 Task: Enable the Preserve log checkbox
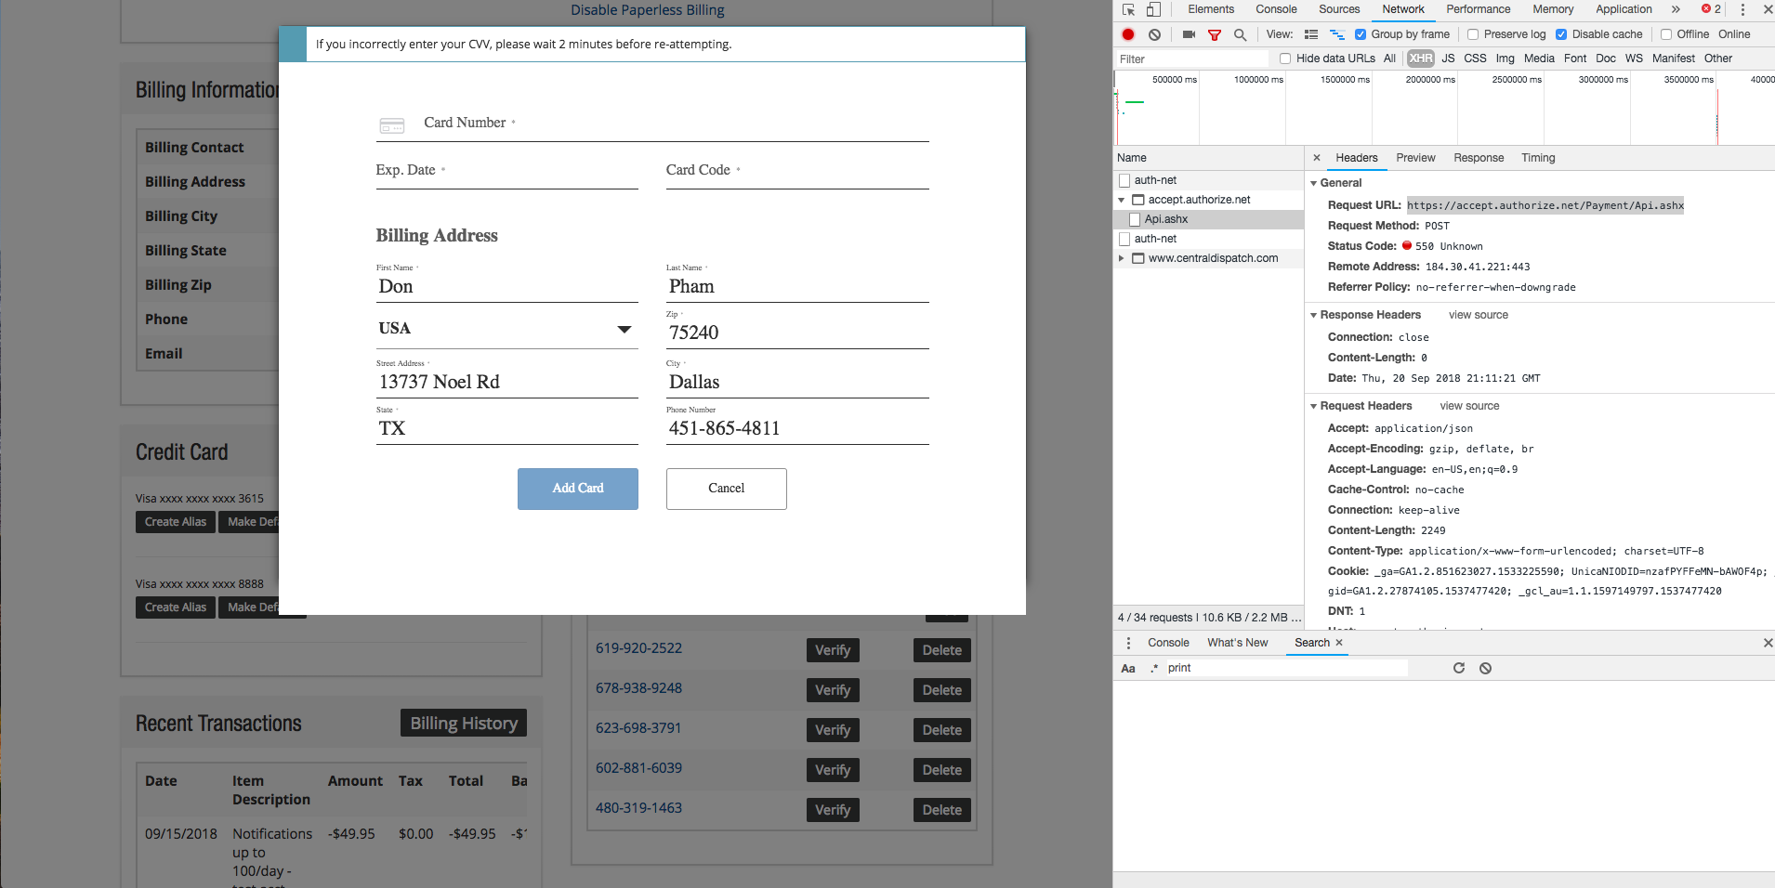tap(1473, 34)
